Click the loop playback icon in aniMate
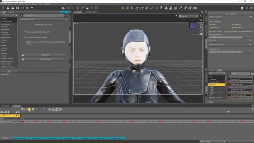 [x=23, y=109]
